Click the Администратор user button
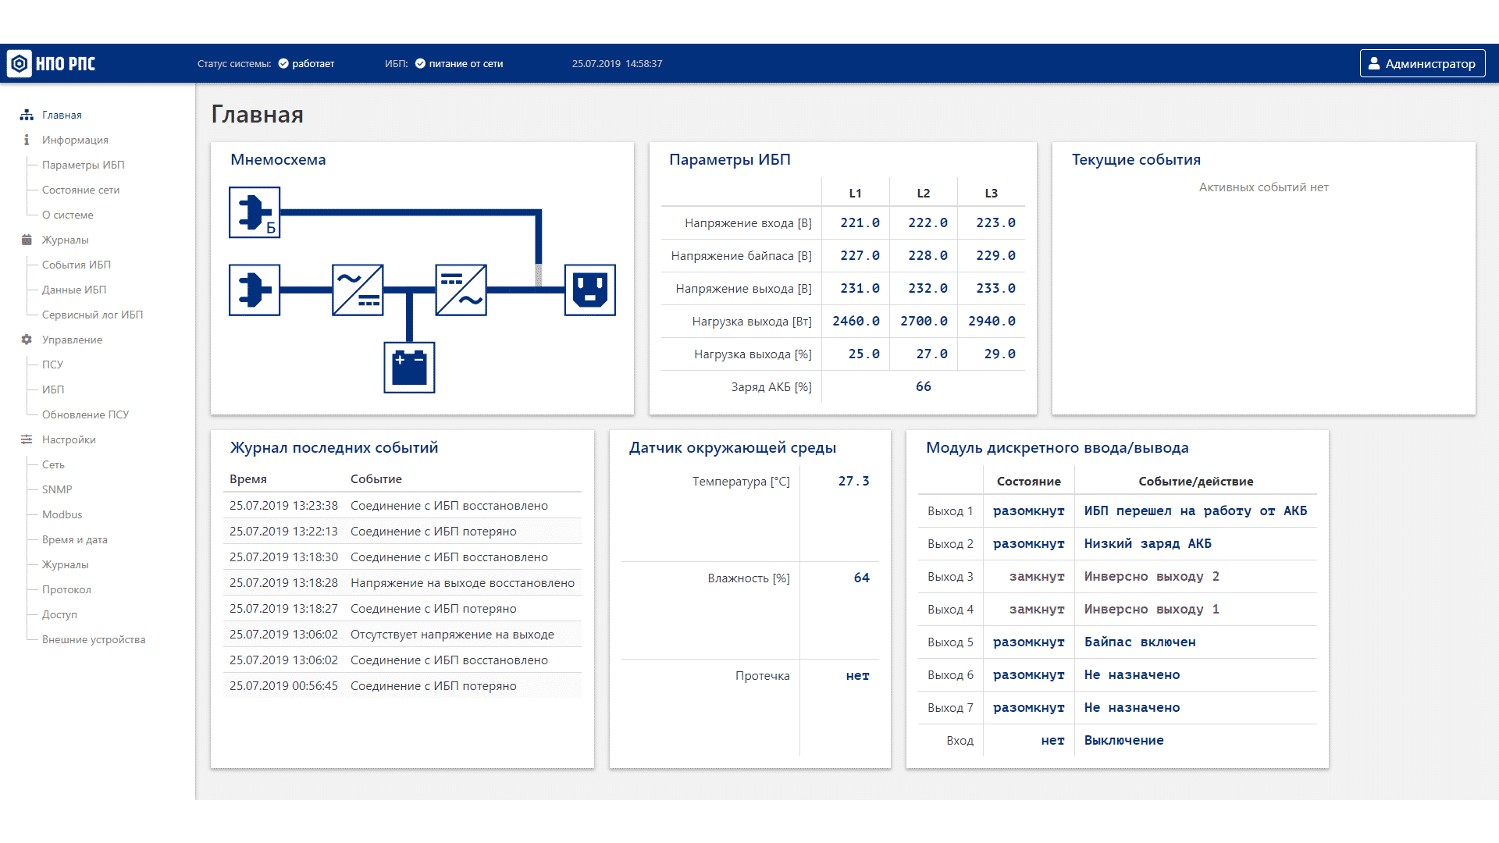 click(x=1422, y=64)
